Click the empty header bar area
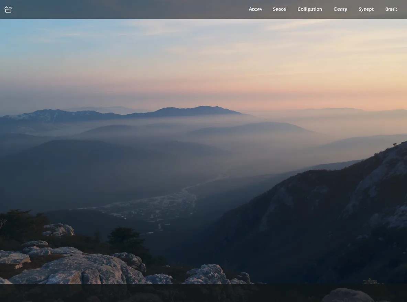Image resolution: width=407 pixels, height=302 pixels. point(130,9)
